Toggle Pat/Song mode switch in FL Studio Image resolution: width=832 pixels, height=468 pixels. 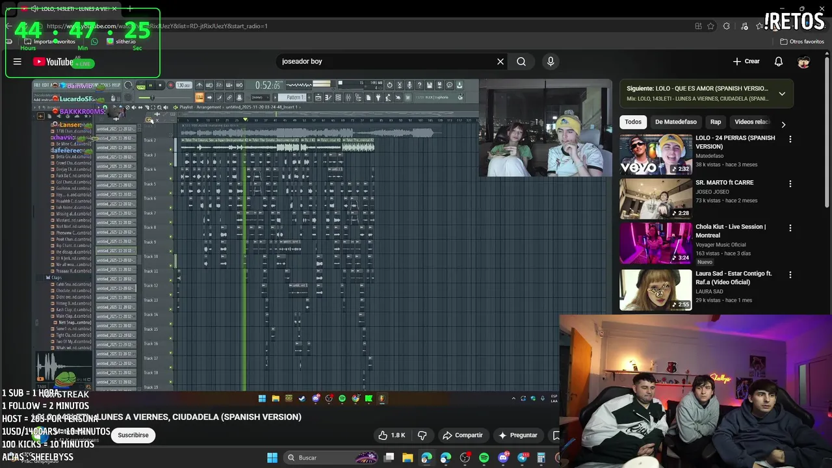coord(140,84)
